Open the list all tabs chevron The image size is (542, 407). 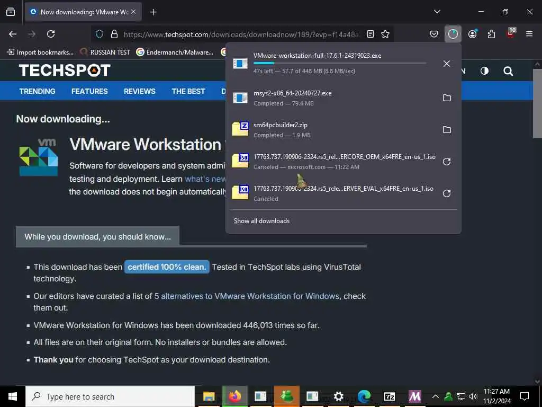coord(437,12)
